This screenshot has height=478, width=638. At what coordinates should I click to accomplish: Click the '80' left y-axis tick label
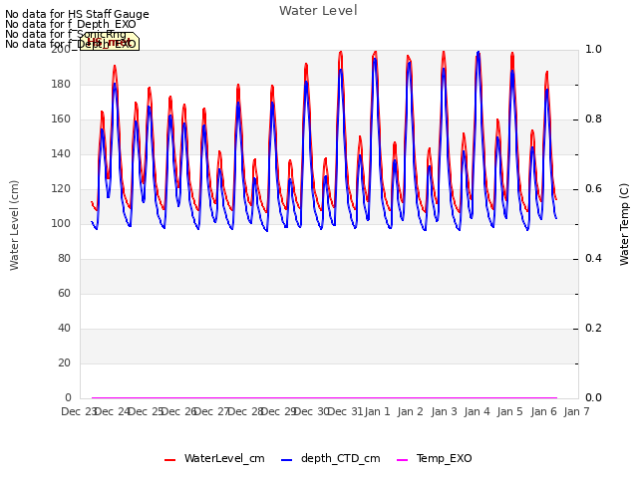64,259
